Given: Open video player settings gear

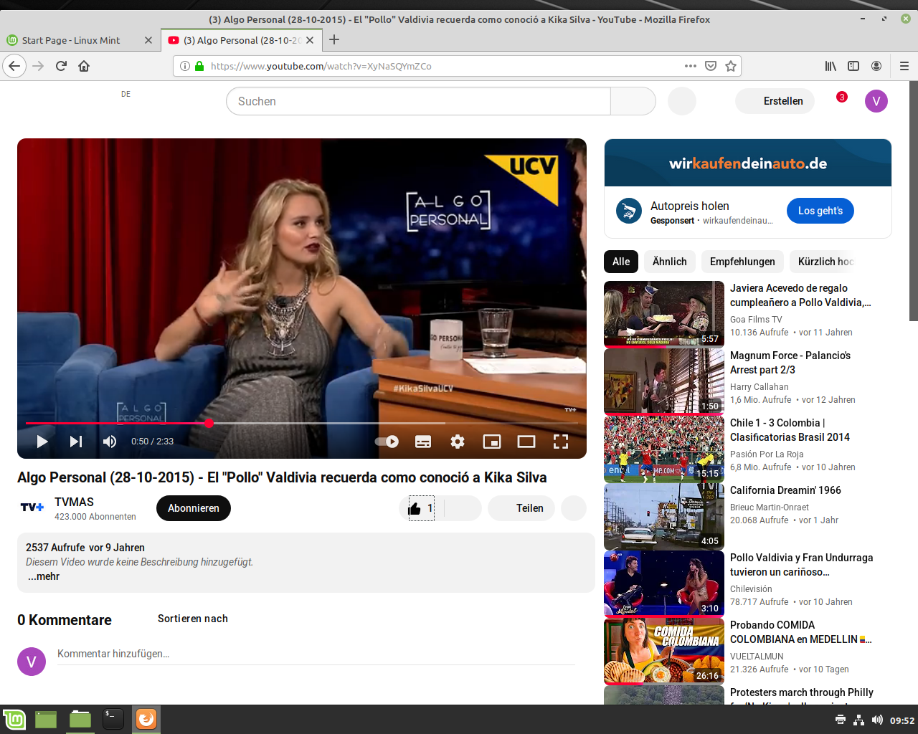Looking at the screenshot, I should tap(458, 442).
